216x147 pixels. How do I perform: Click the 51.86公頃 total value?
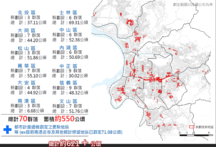point(37,58)
